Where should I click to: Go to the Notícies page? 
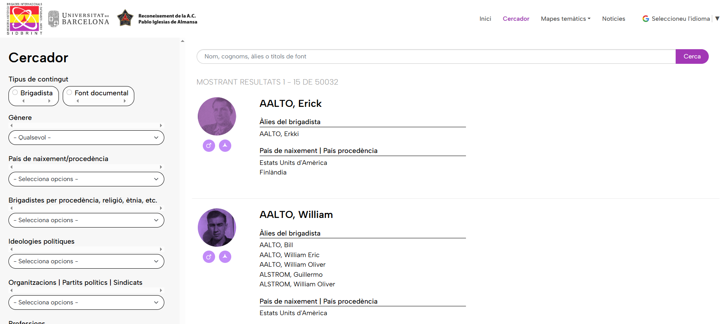click(x=613, y=19)
